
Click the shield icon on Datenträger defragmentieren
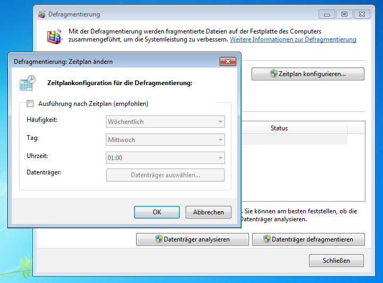click(267, 239)
